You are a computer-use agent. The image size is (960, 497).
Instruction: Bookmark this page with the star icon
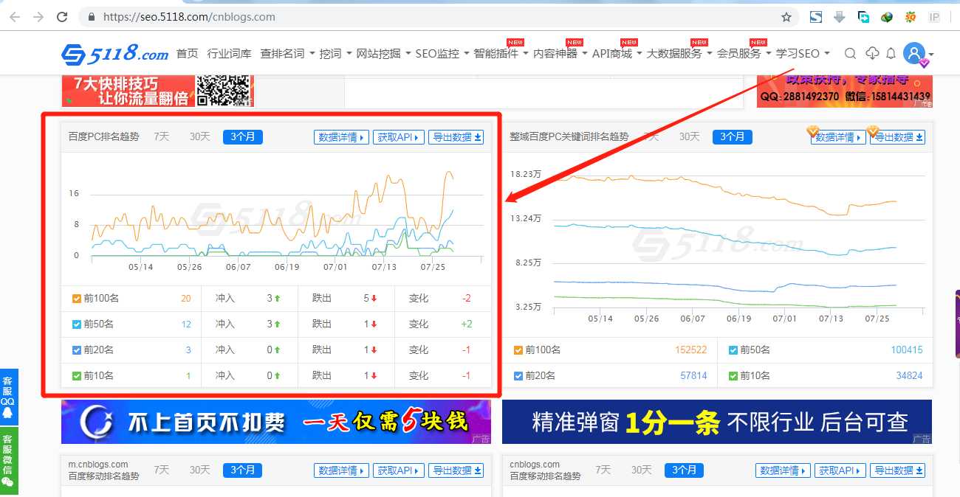coord(786,17)
